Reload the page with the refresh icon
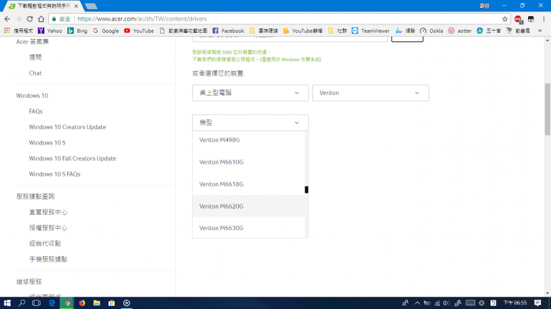 click(x=30, y=19)
